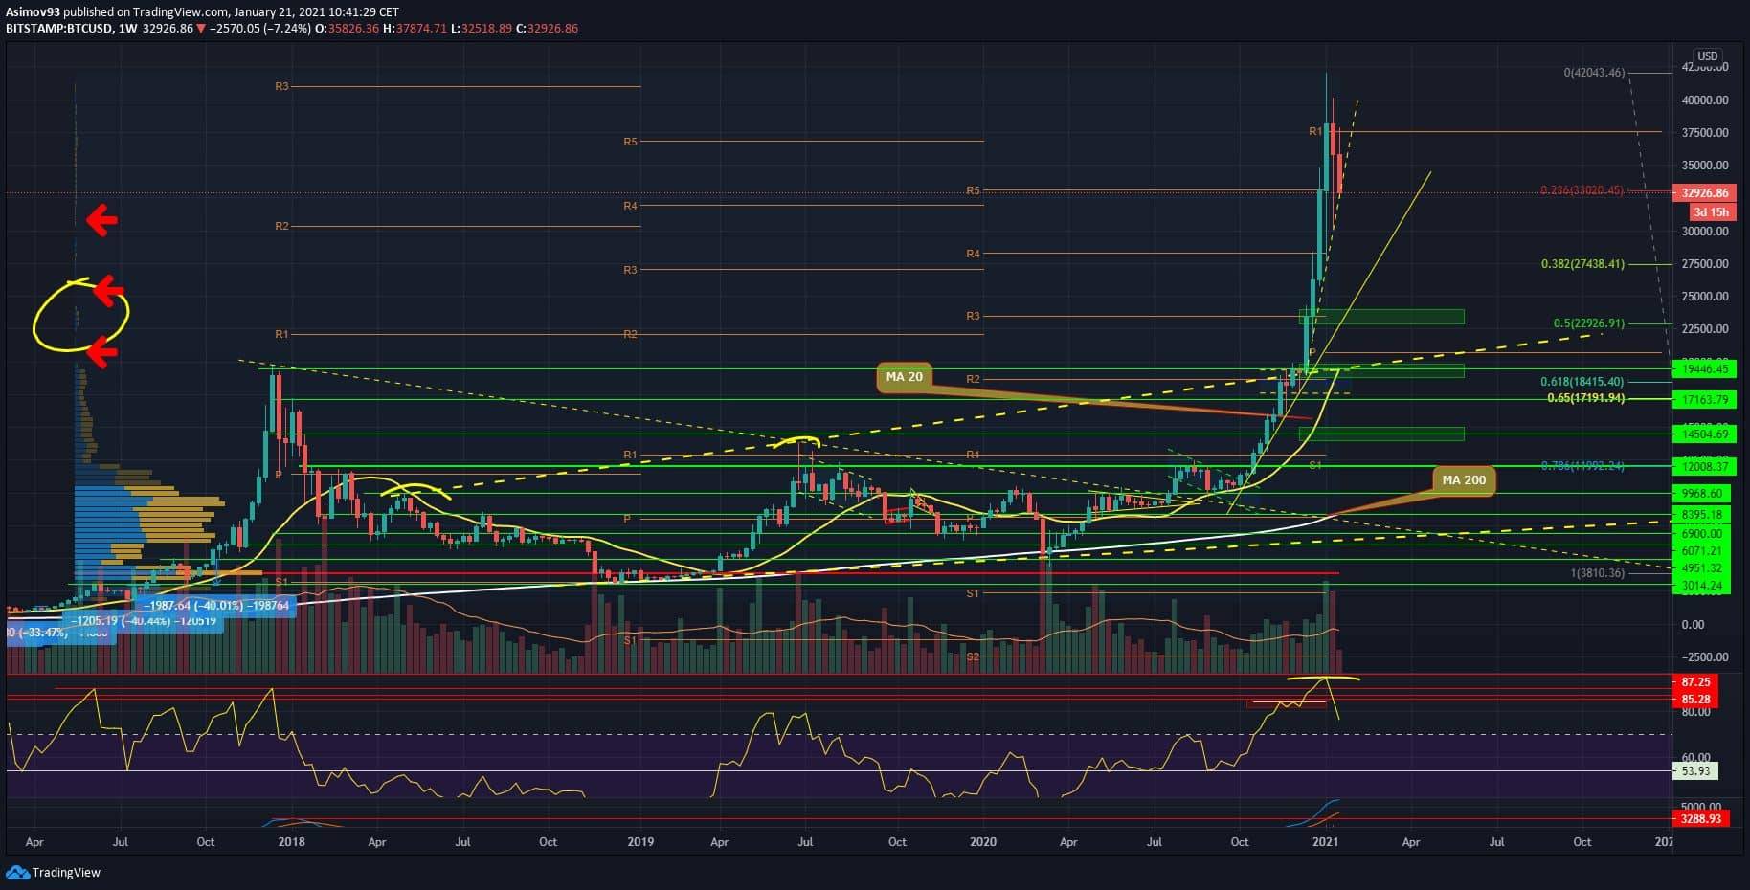
Task: Click the -1205.19 (-40.44%) measurement label
Action: (144, 621)
